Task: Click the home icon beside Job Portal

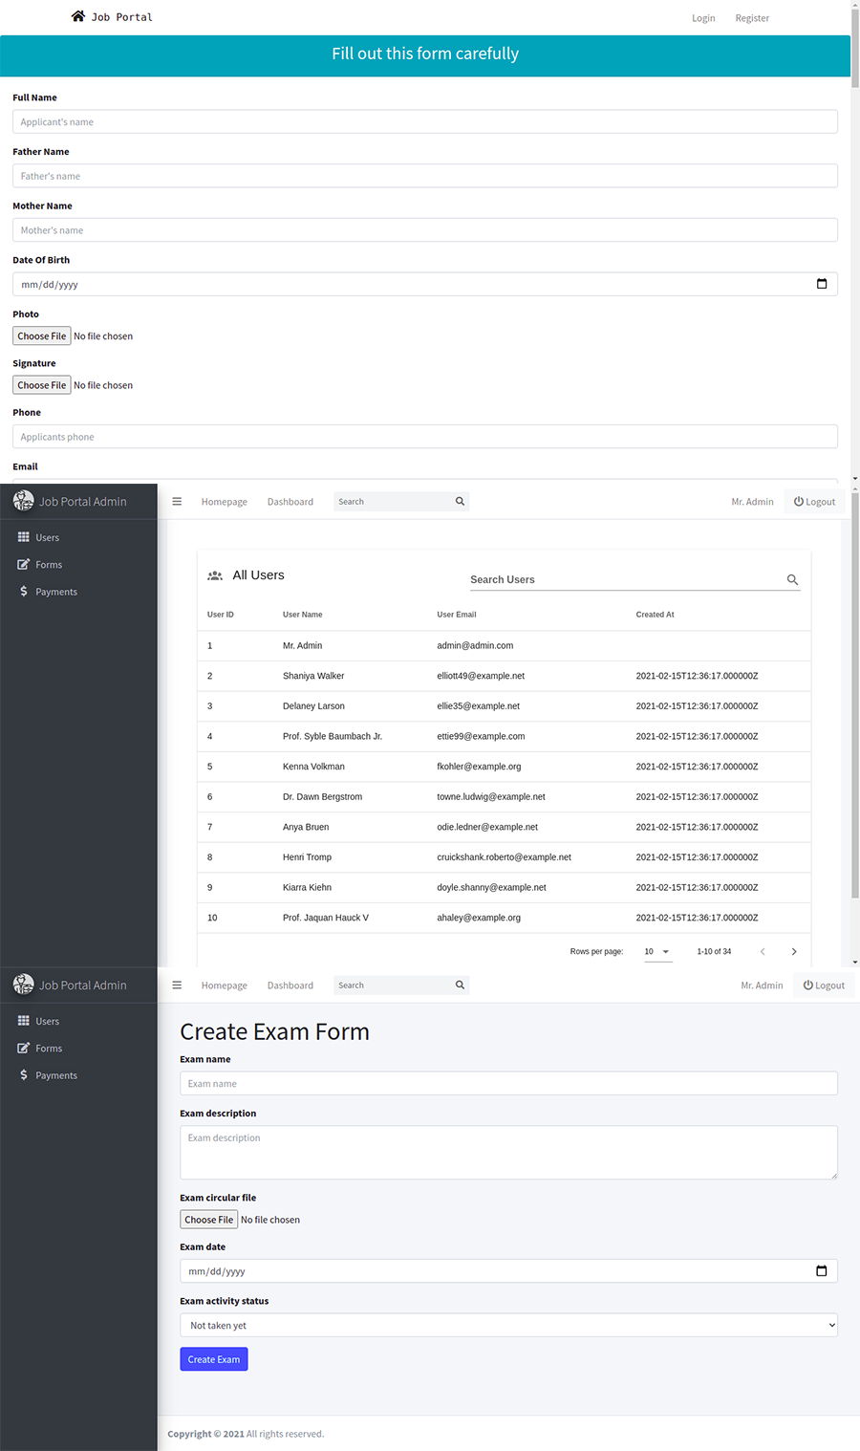Action: (x=78, y=16)
